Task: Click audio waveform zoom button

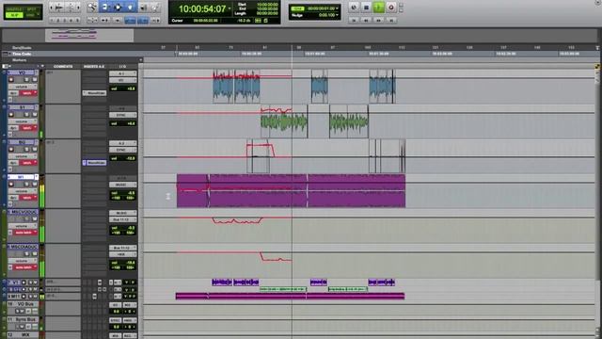Action: (x=58, y=7)
